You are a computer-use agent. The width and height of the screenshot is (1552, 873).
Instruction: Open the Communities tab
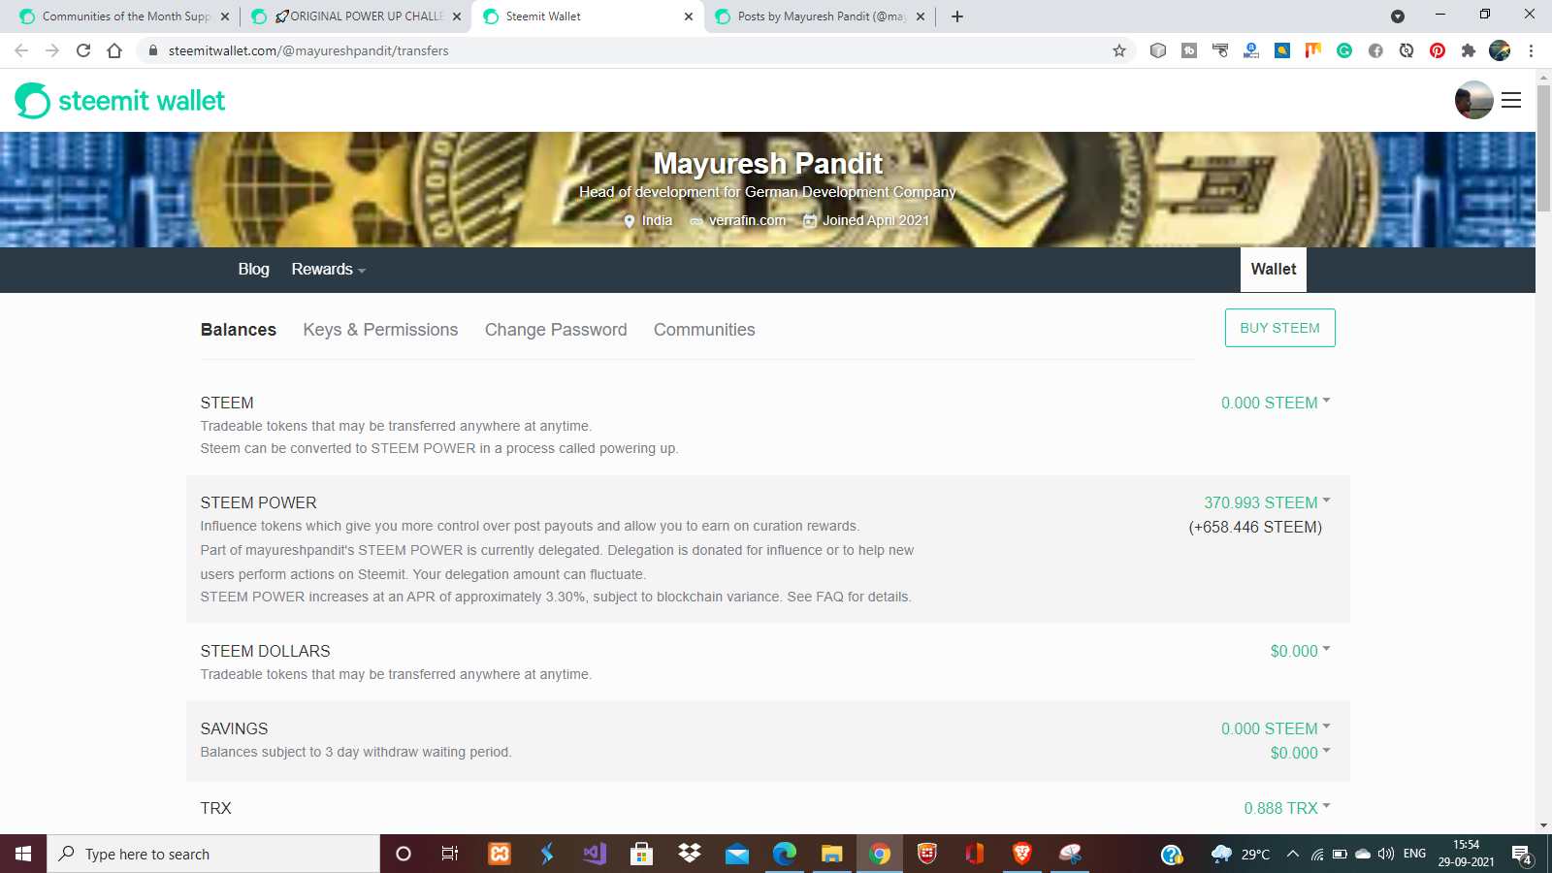(704, 330)
